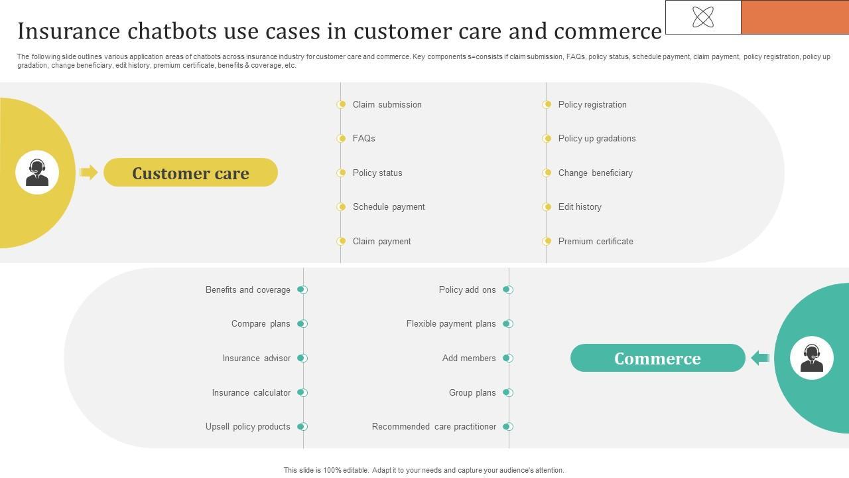The image size is (849, 478).
Task: Click the Flexible payment plans item
Action: tap(451, 323)
